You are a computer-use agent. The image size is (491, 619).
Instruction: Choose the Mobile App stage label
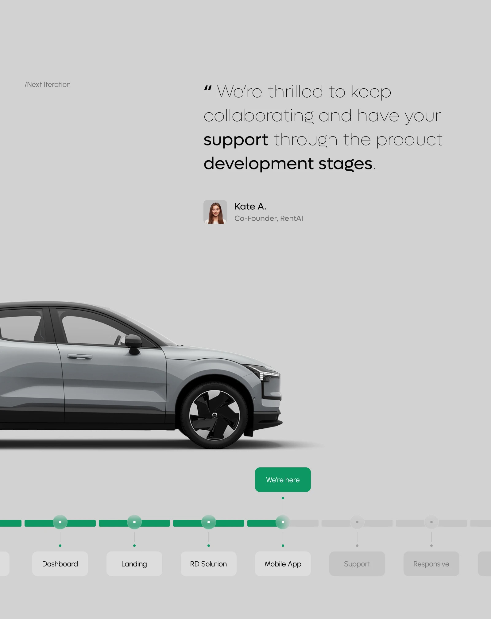point(283,564)
